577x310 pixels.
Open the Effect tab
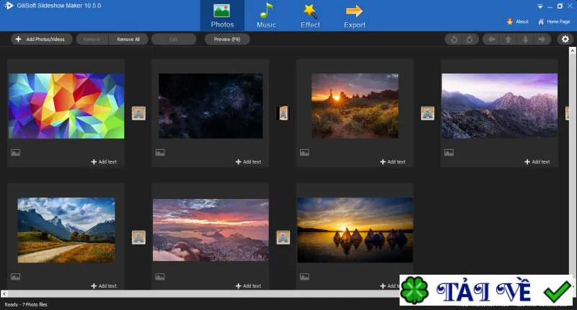(x=310, y=15)
